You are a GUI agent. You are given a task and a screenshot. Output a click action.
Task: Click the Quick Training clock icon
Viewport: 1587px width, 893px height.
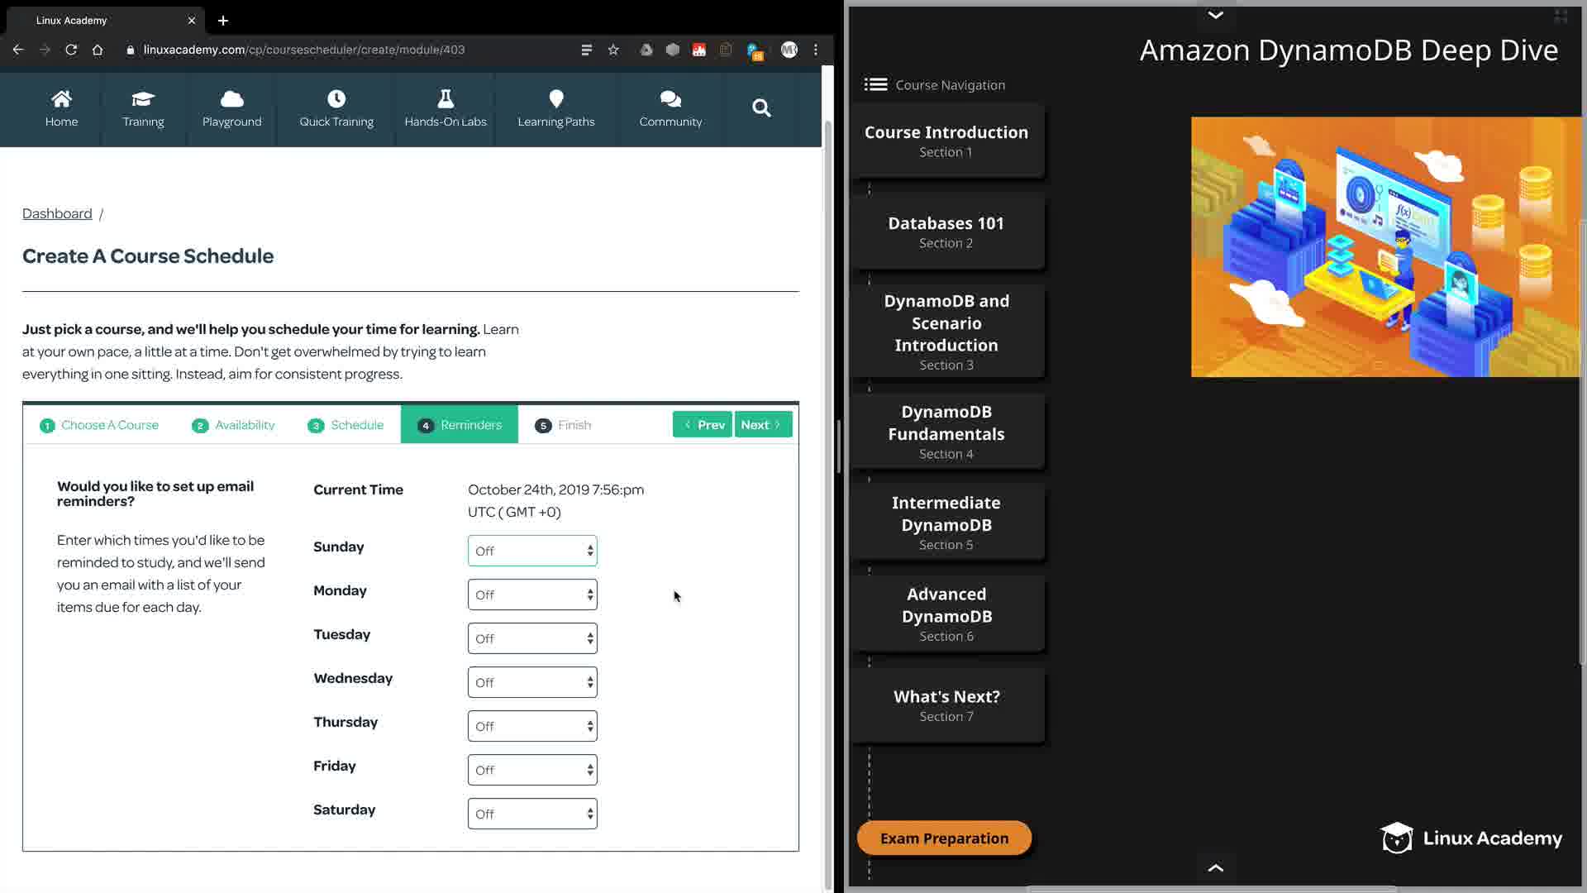point(336,99)
